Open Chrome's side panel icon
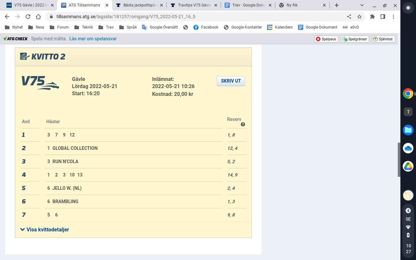416x260 pixels. click(383, 17)
